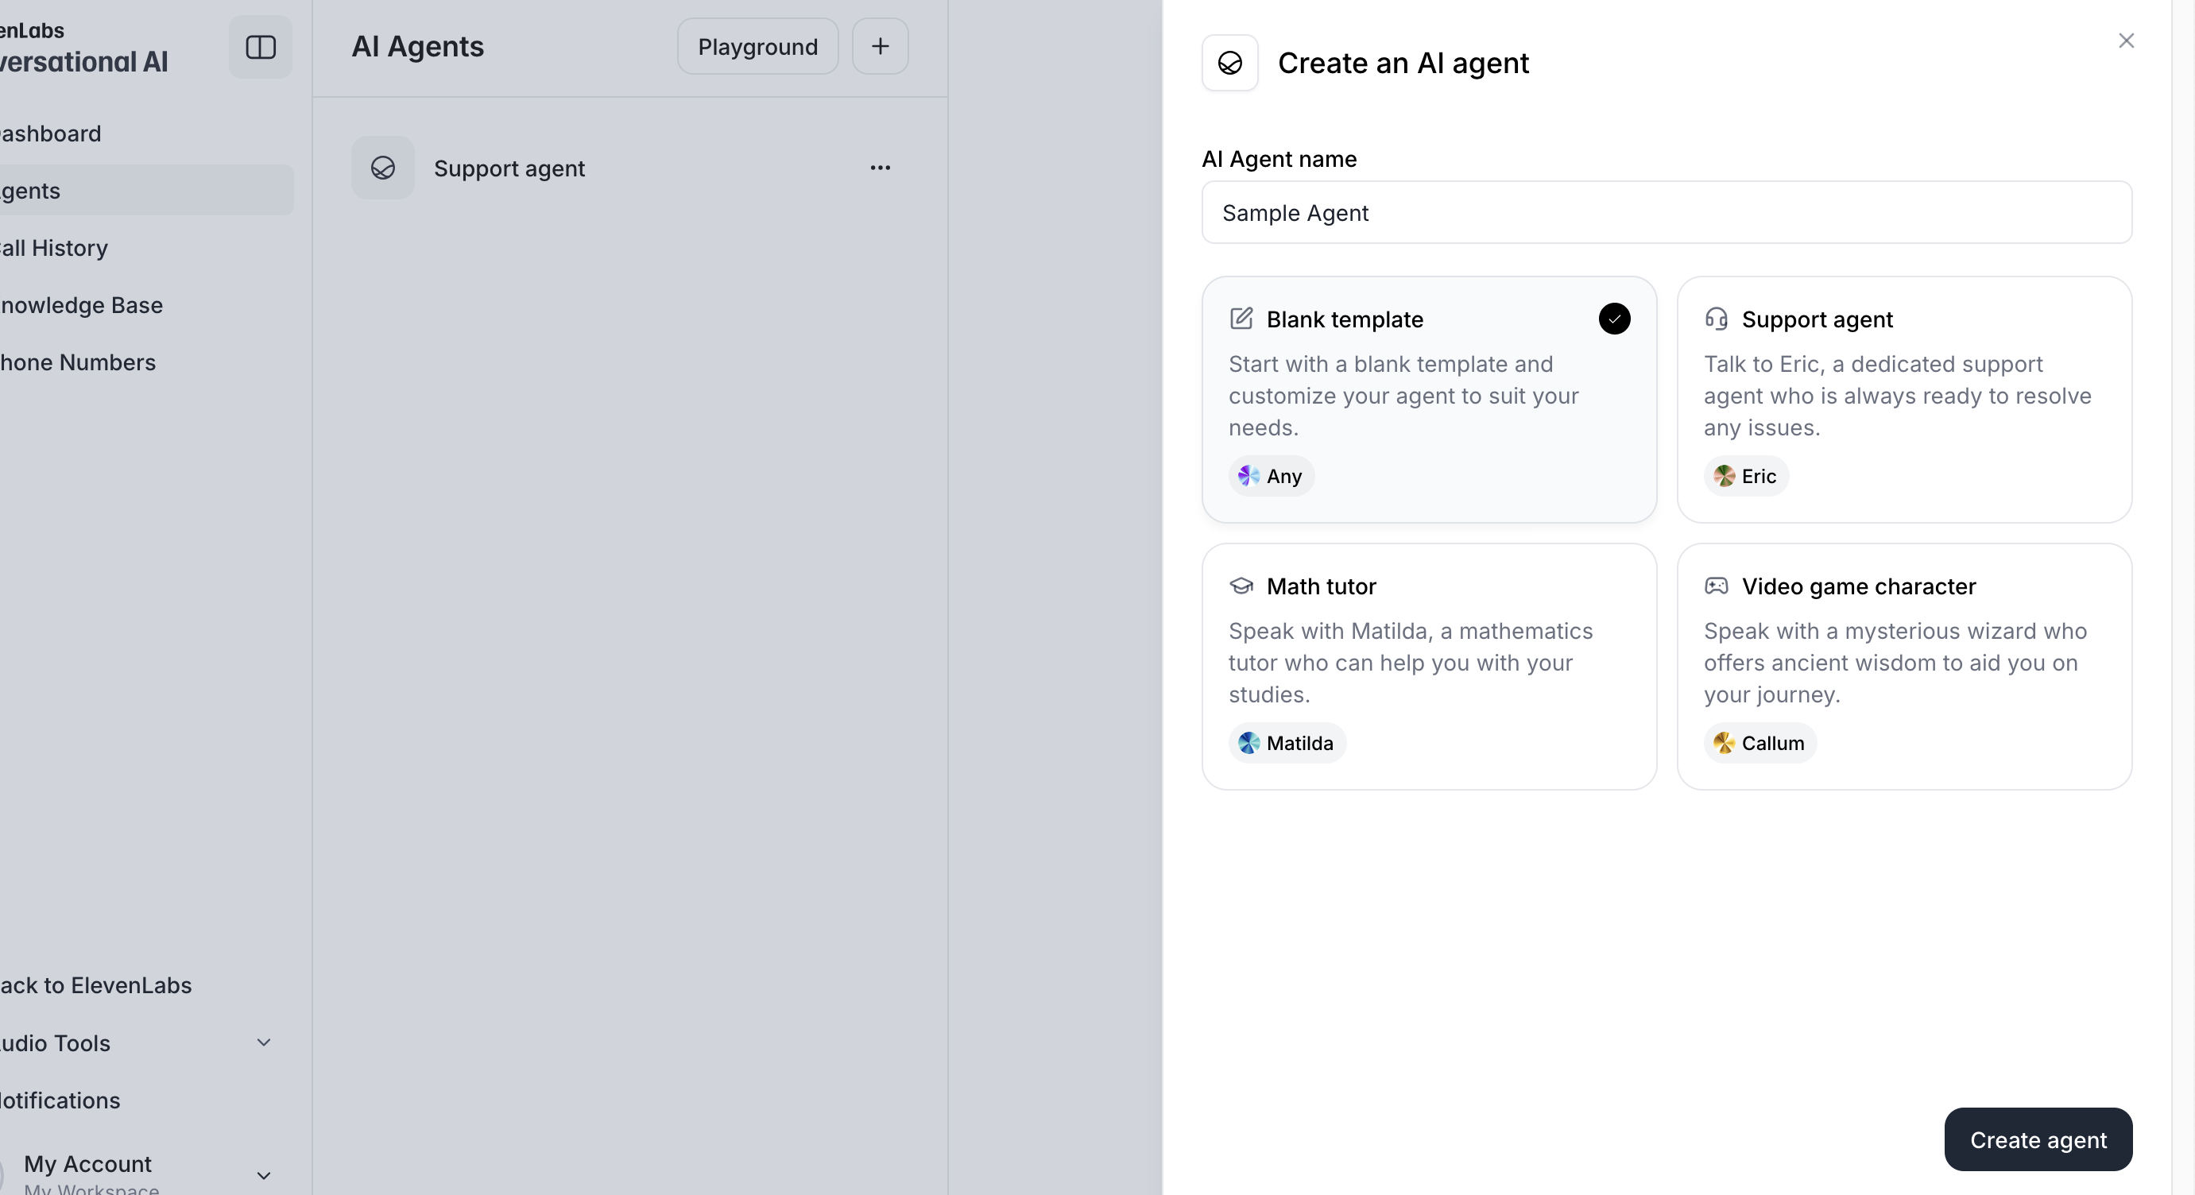
Task: Click the Create an AI agent header icon
Action: (1229, 63)
